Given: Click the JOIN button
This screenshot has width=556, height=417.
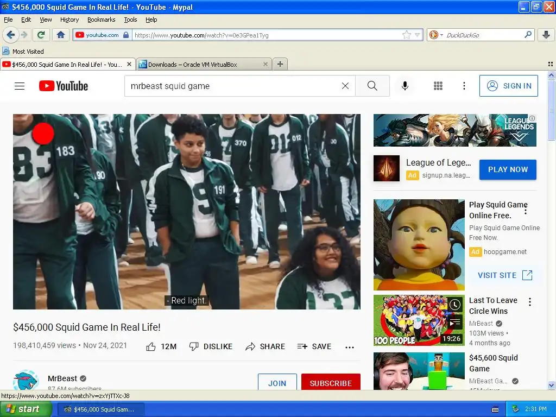Looking at the screenshot, I should pos(277,383).
